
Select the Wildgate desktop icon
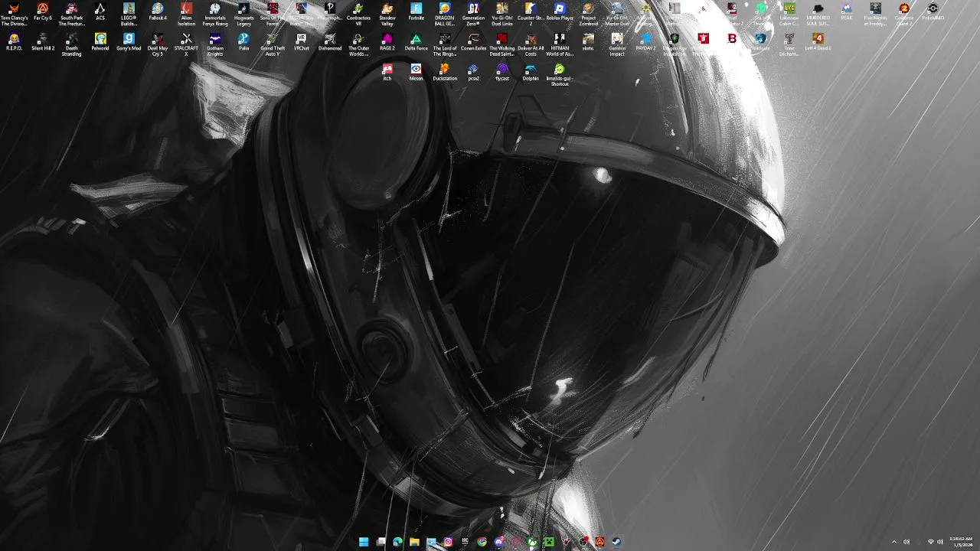coord(760,41)
